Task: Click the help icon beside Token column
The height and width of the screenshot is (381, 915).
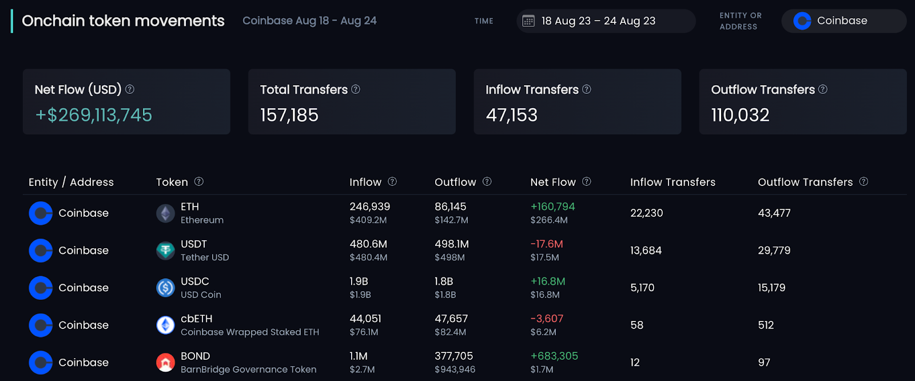Action: point(199,181)
